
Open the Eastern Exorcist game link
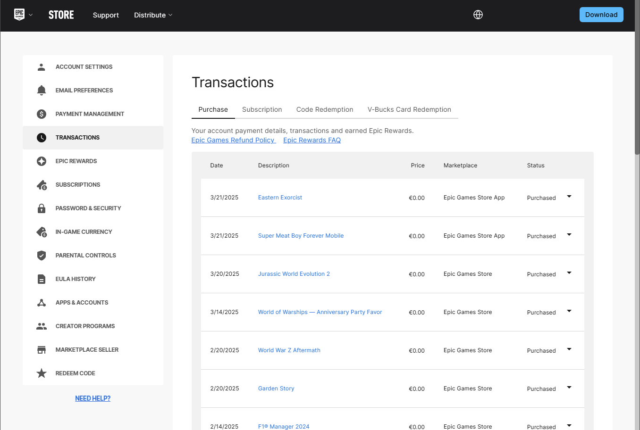(x=280, y=198)
